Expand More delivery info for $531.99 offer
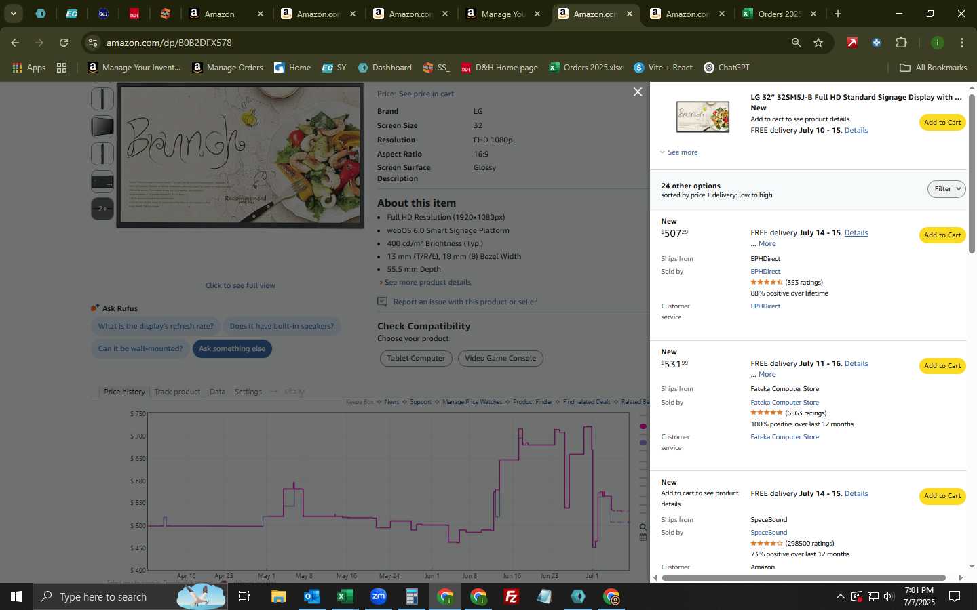The image size is (977, 610). click(x=767, y=375)
